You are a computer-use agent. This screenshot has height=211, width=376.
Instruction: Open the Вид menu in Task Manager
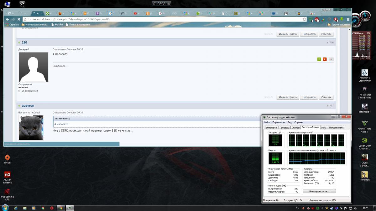(x=290, y=122)
